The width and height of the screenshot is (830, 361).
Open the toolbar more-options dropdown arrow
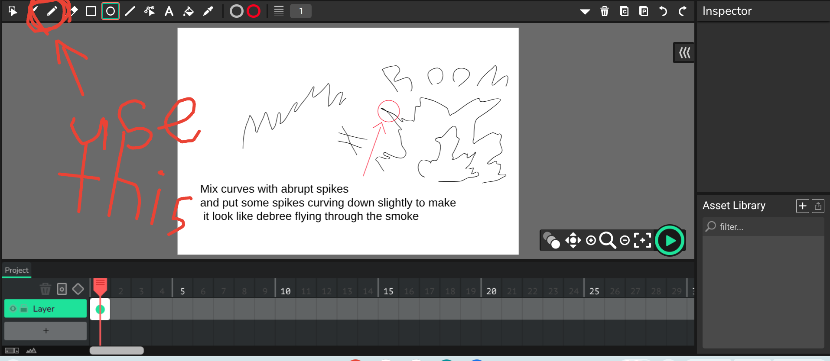585,12
